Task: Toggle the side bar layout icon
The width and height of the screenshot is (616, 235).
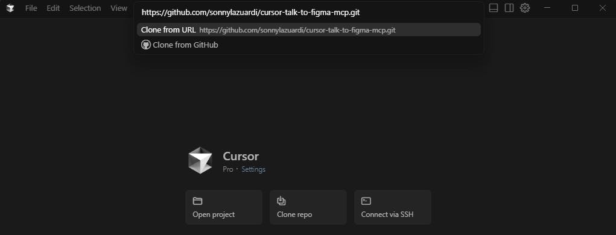Action: tap(509, 8)
